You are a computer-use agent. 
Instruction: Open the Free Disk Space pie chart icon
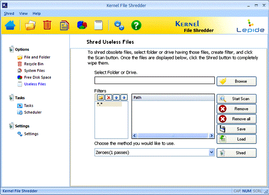[x=82, y=25]
